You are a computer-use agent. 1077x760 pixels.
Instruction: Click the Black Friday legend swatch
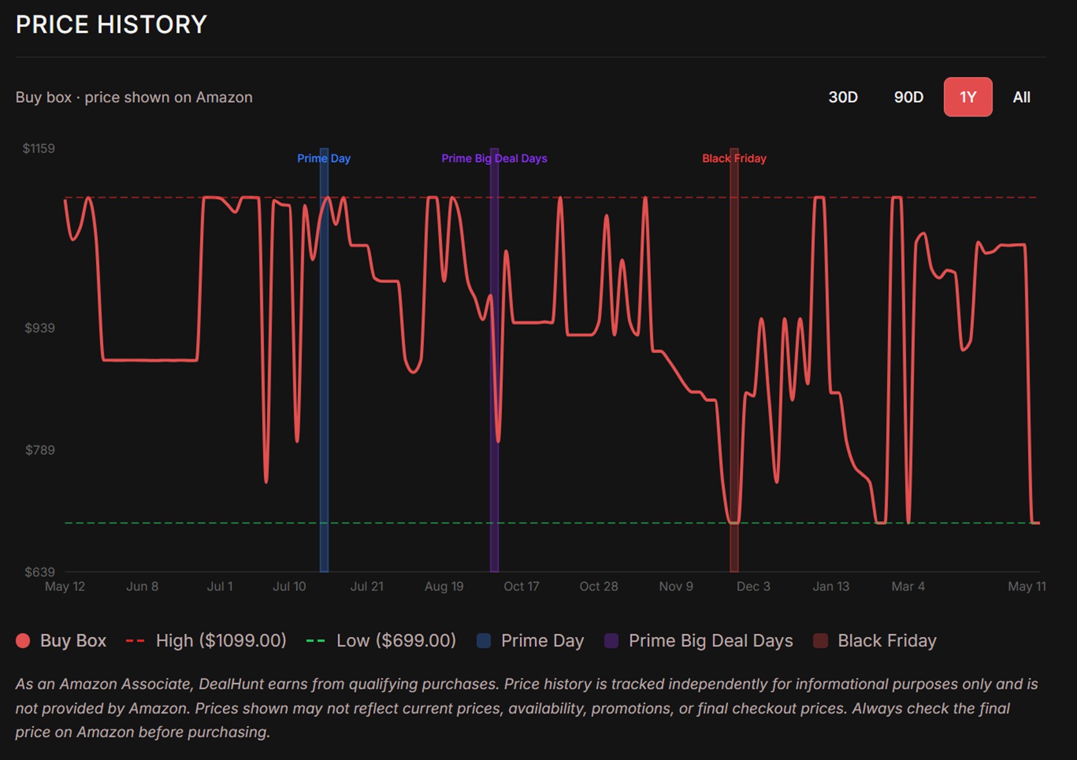(x=820, y=641)
